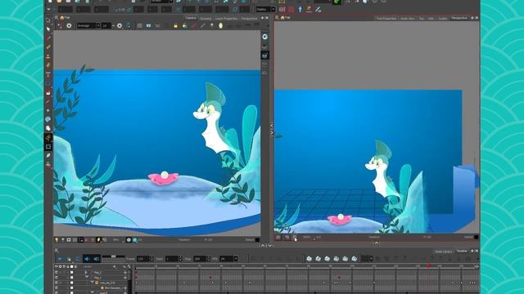Pick the red Brush tool in tools toolbar
524x294 pixels.
48,38
